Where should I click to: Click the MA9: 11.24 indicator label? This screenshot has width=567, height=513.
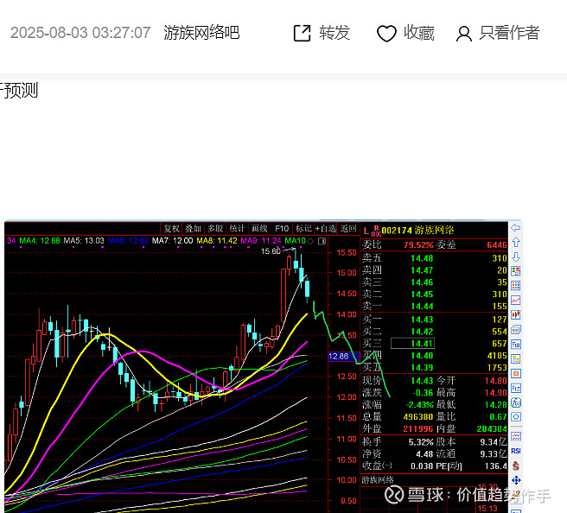coord(261,241)
